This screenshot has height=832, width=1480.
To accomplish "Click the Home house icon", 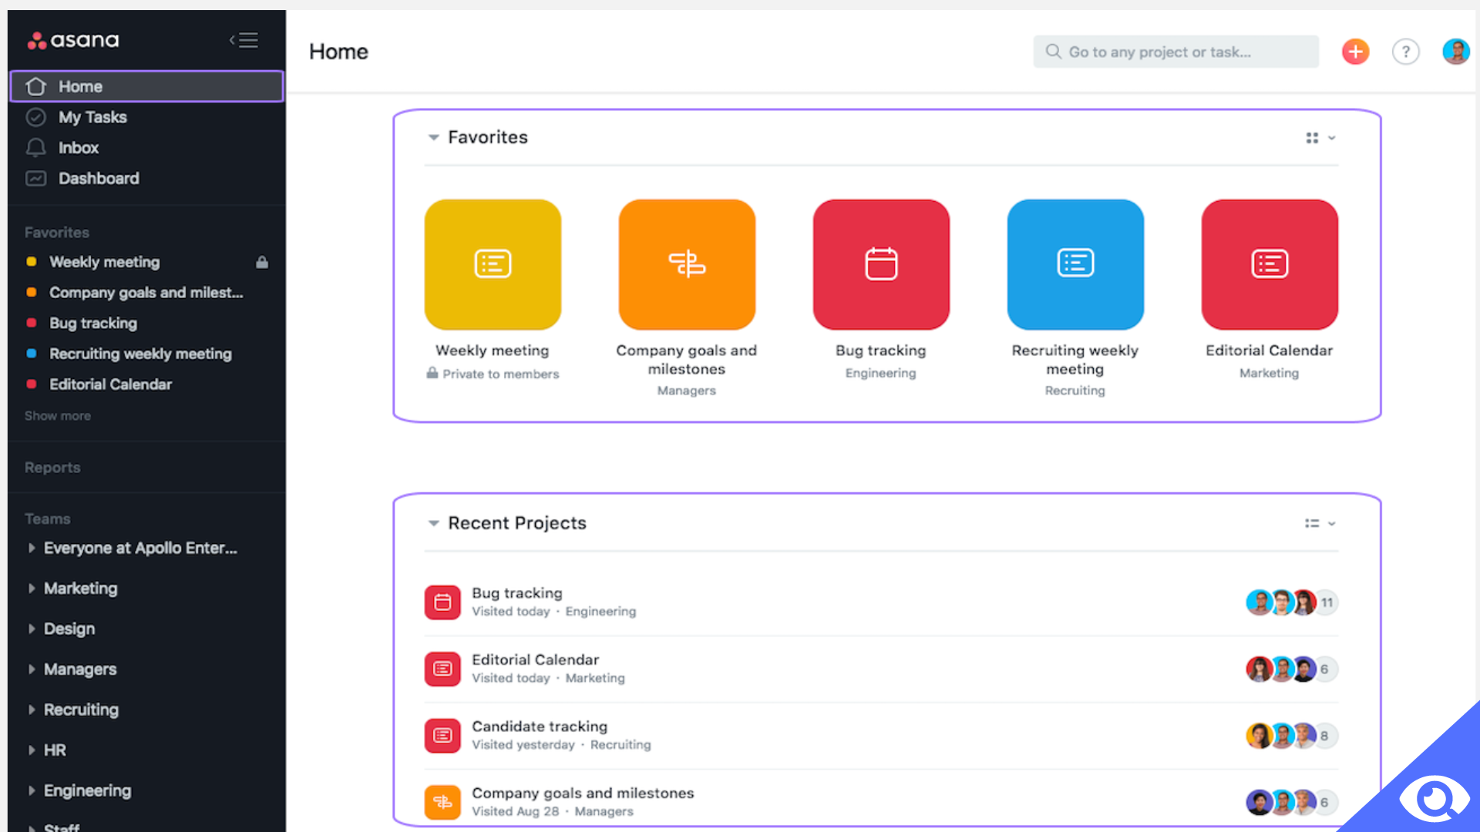I will 36,86.
